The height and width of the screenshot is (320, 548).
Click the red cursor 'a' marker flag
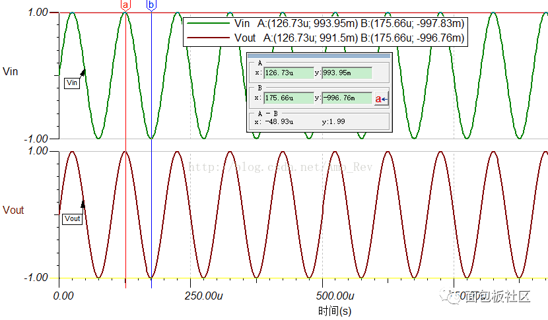(x=125, y=5)
